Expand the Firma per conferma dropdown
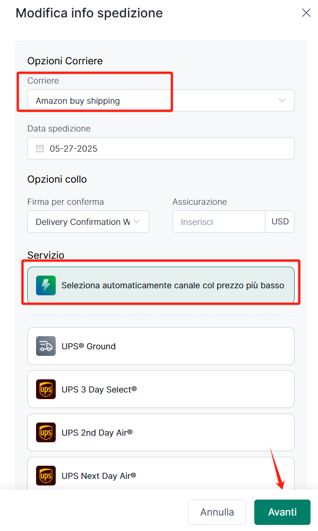Viewport: 318px width, 531px height. [x=88, y=222]
